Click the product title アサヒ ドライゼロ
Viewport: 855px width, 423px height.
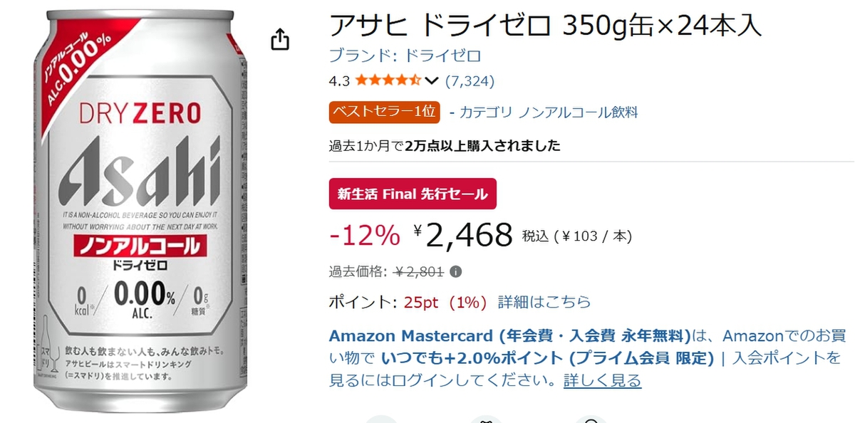coord(545,26)
